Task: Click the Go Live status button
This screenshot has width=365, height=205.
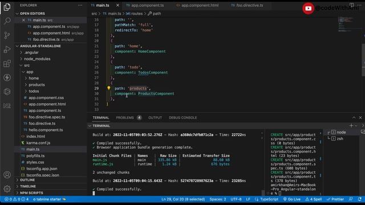Action: [x=291, y=199]
